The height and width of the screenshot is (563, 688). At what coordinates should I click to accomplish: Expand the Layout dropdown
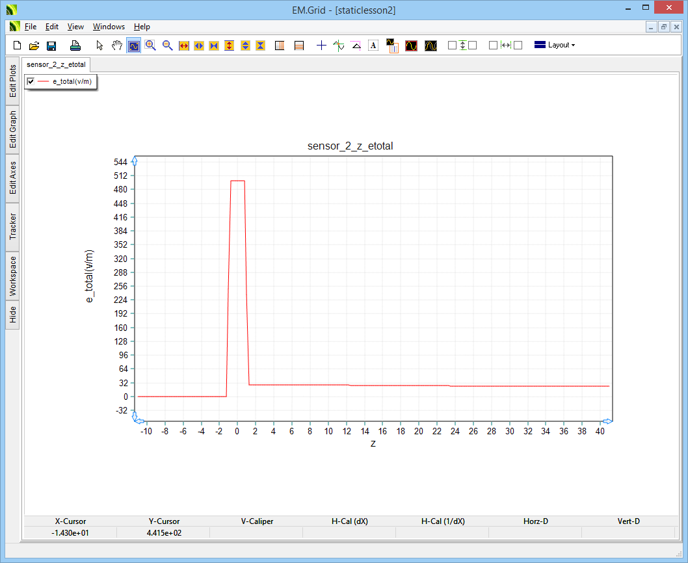pos(554,46)
